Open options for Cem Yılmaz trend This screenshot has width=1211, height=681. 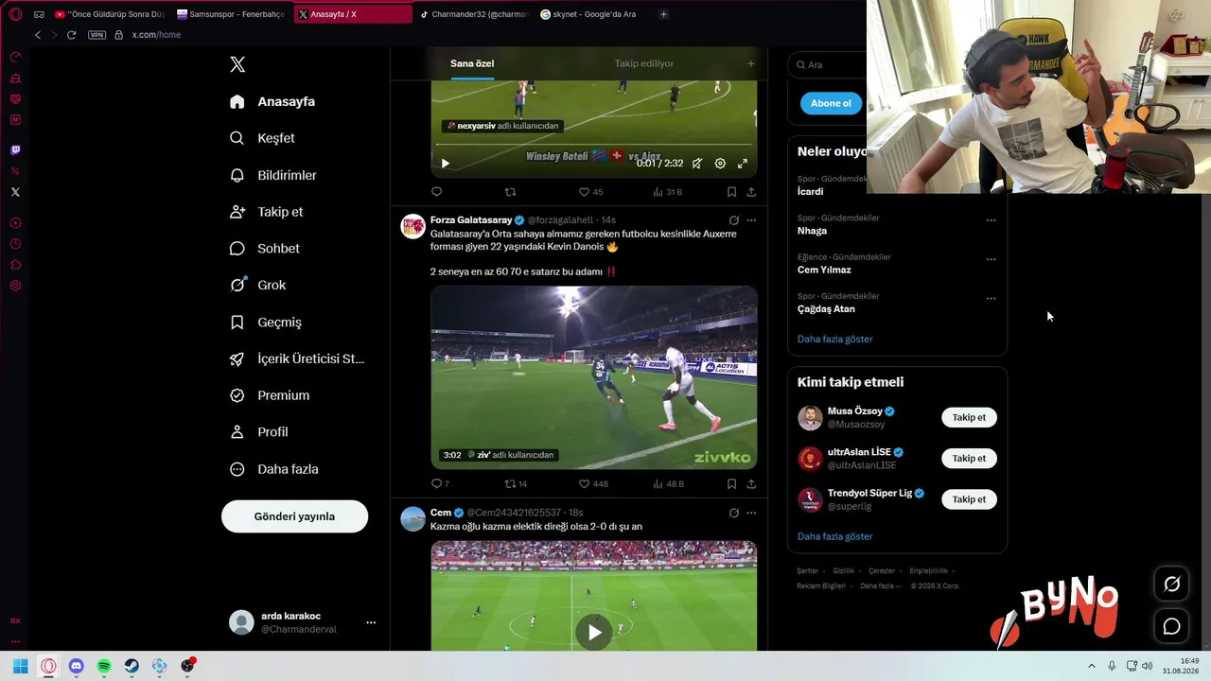[x=991, y=259]
